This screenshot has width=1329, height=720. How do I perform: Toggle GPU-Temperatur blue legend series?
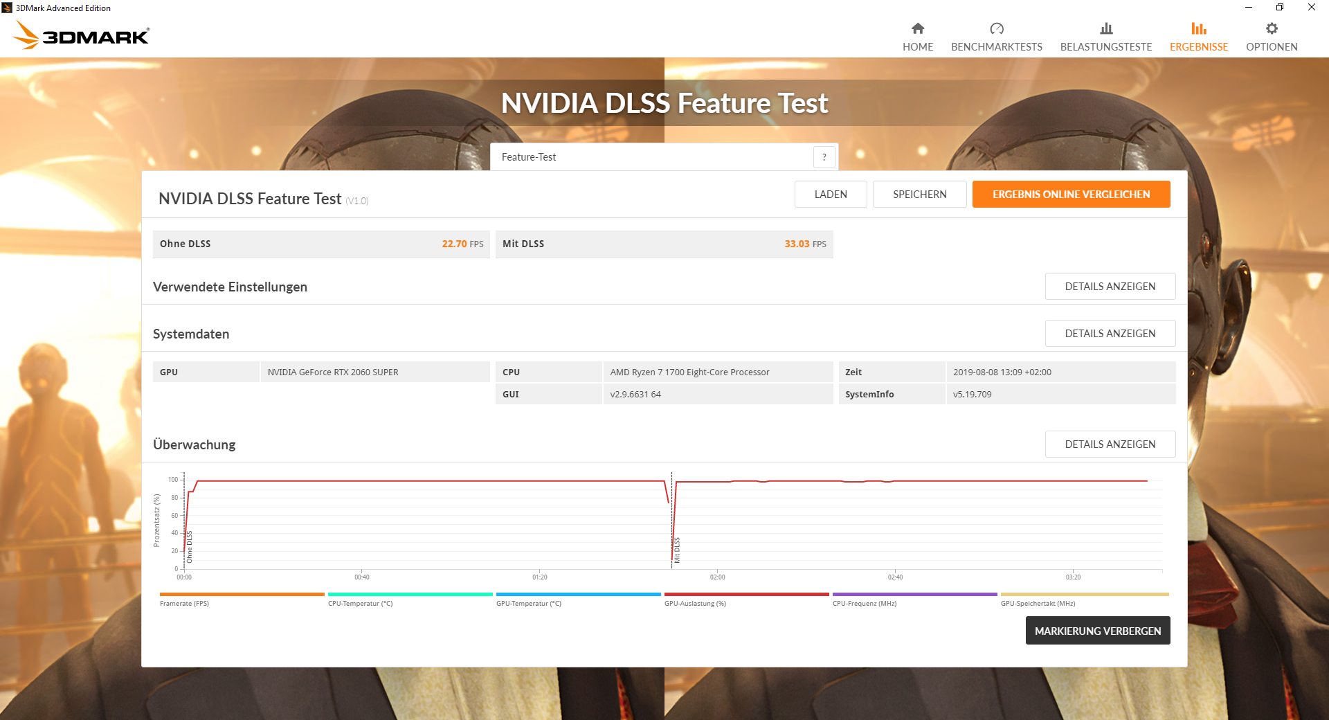578,600
